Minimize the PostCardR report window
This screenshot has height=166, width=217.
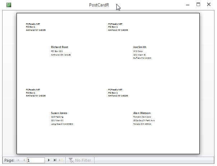187,5
